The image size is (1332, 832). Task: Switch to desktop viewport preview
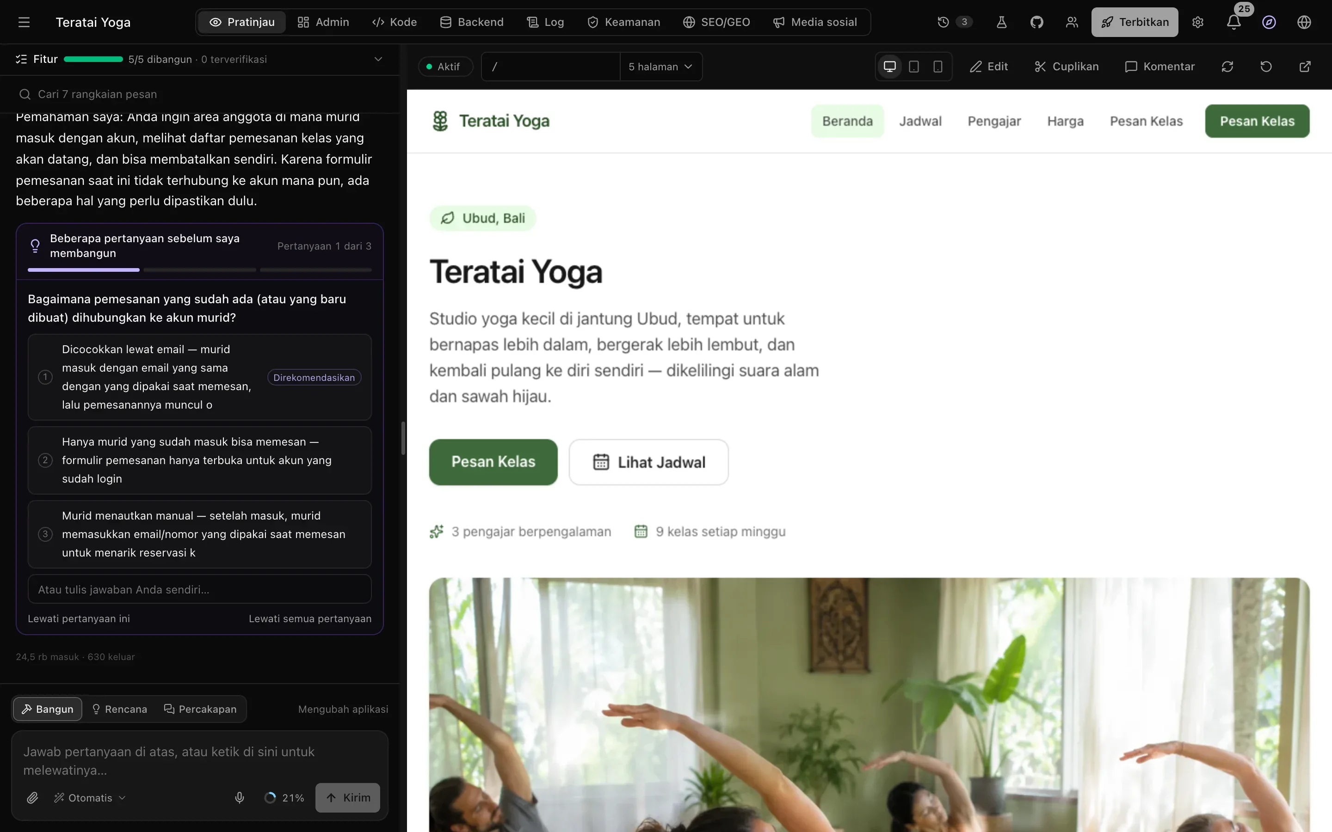(889, 67)
